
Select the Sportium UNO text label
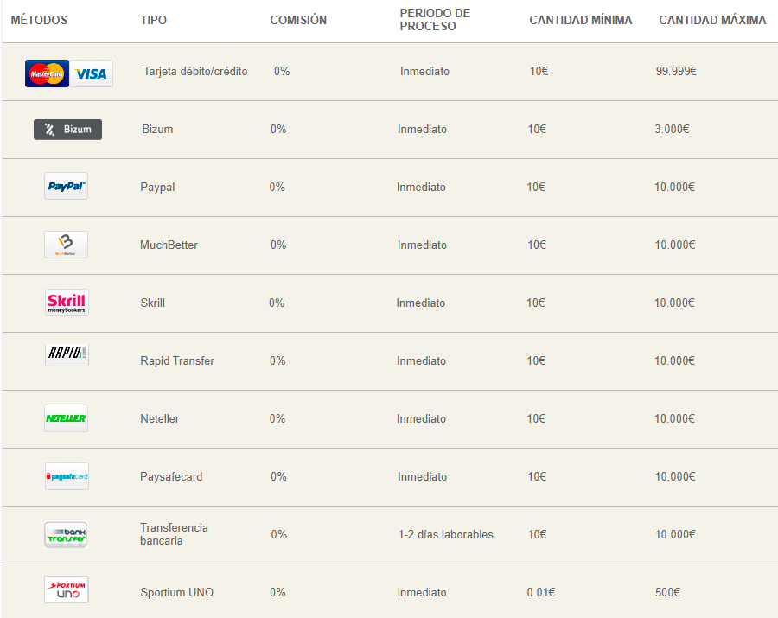[176, 592]
